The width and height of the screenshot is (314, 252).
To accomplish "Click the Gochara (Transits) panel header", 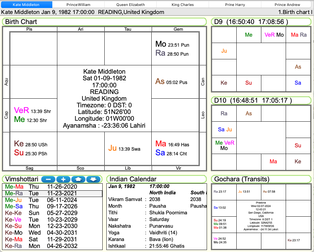I will pyautogui.click(x=261, y=179).
